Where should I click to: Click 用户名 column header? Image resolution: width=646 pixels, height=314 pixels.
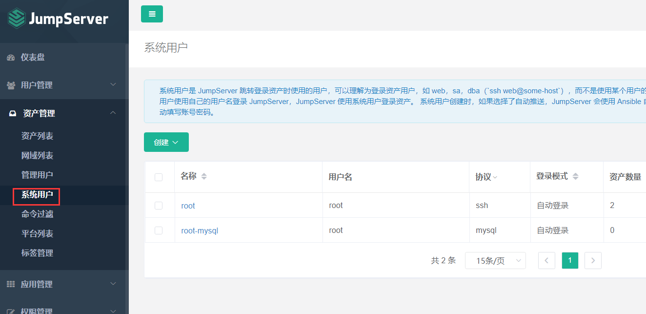(x=341, y=177)
